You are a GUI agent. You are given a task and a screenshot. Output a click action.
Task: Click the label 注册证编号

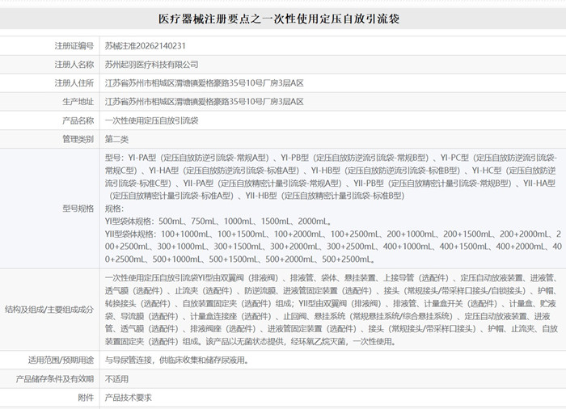tap(74, 46)
